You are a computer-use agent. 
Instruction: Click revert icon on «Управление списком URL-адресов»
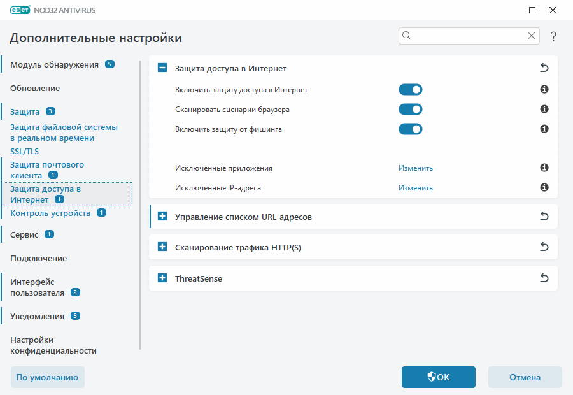point(544,216)
